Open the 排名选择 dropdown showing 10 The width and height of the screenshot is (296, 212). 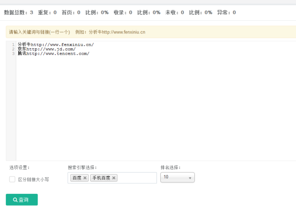(x=178, y=177)
